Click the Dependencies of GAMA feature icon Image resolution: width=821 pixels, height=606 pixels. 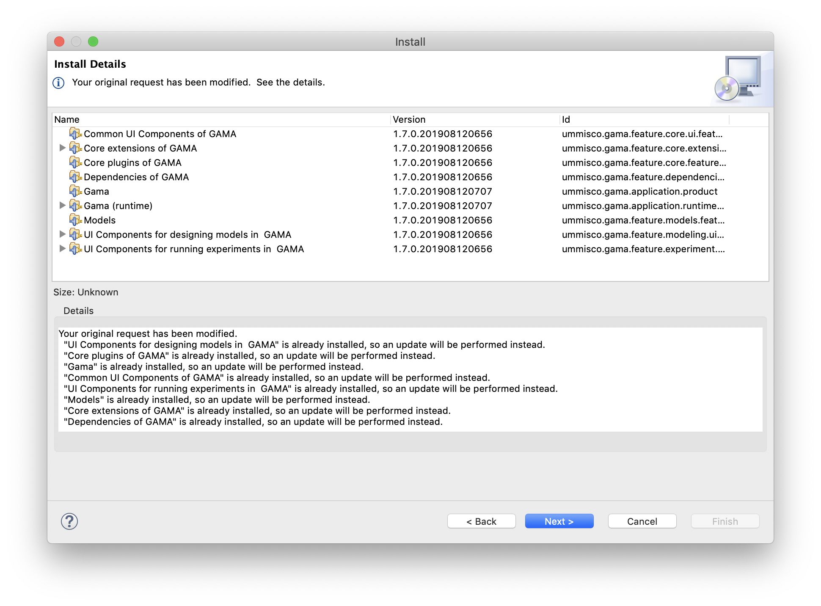pyautogui.click(x=75, y=177)
